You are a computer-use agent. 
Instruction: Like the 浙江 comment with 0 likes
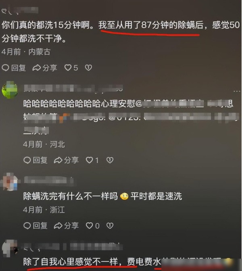90,225
